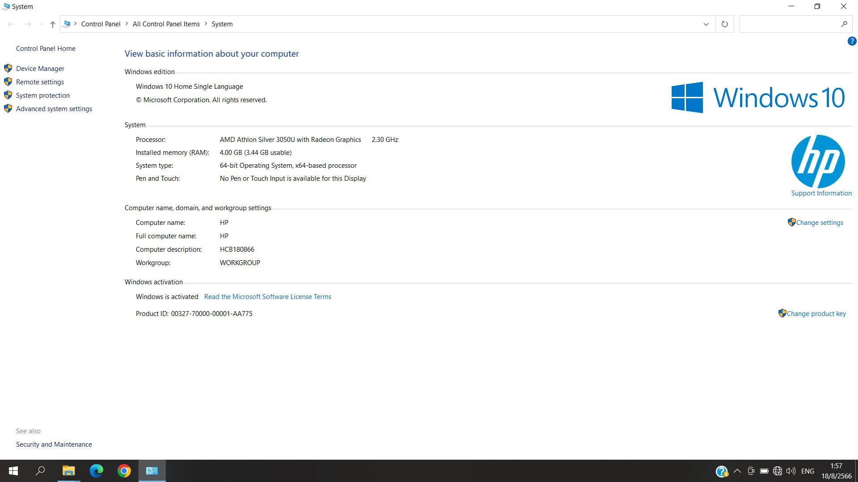The width and height of the screenshot is (858, 482).
Task: Click the Back navigation arrow
Action: point(11,24)
